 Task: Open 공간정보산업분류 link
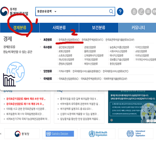66,47
